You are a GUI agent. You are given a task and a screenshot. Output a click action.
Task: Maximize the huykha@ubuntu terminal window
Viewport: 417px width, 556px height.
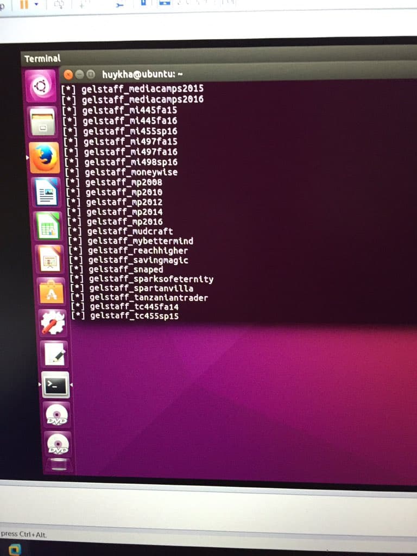[91, 74]
